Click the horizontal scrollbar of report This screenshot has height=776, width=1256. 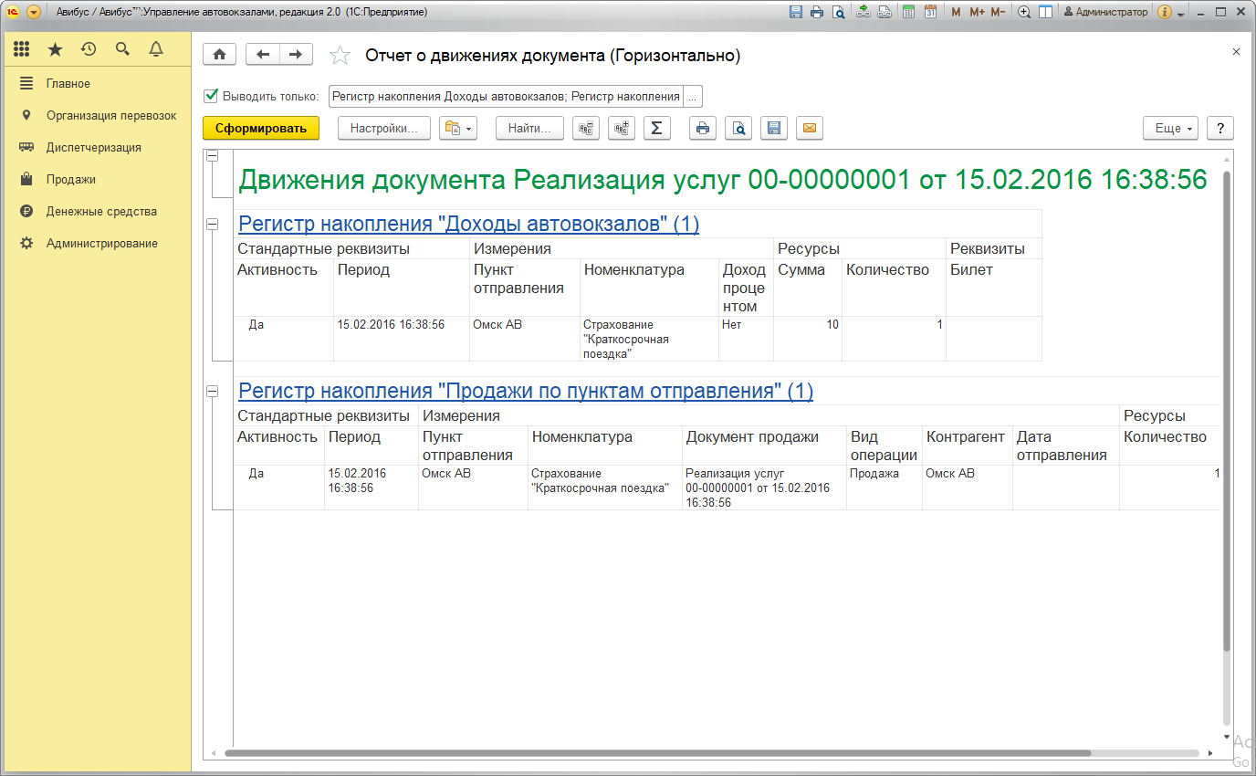pos(657,754)
